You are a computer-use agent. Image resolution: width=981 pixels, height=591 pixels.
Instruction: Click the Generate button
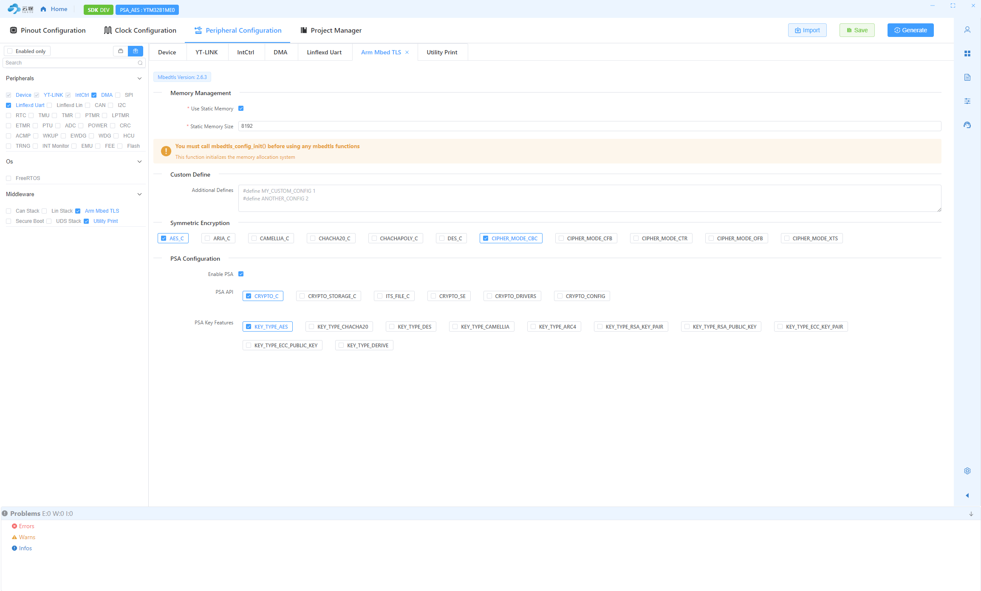(x=910, y=30)
